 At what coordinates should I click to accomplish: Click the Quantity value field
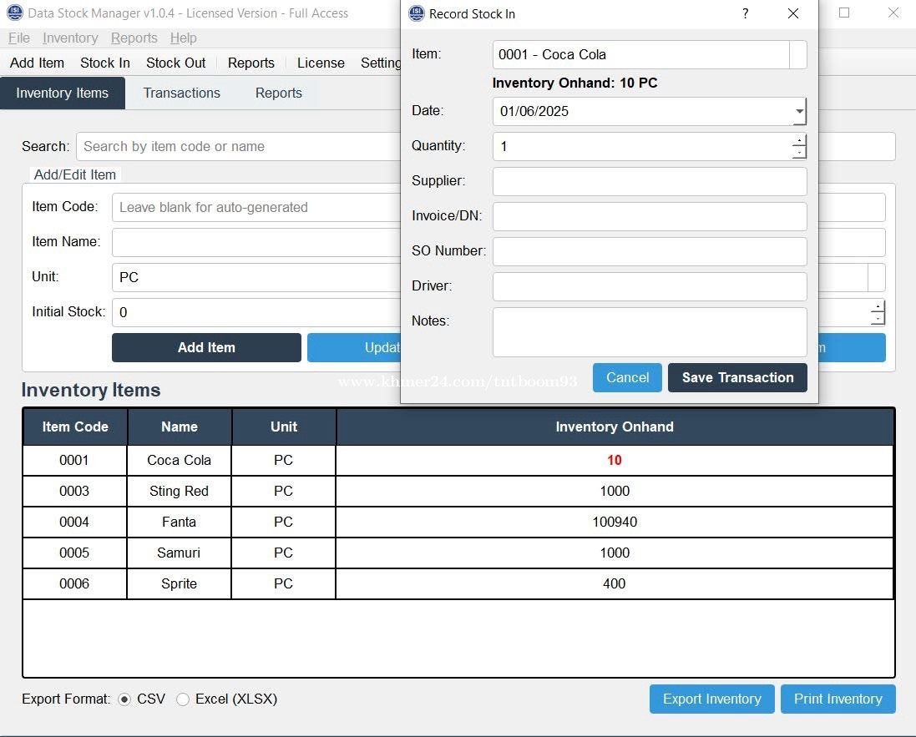(642, 147)
